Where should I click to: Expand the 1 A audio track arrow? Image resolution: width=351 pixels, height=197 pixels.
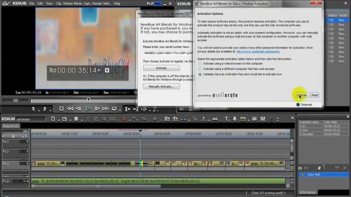[x=4, y=181]
